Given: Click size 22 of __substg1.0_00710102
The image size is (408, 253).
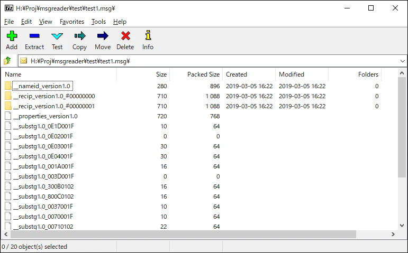Looking at the screenshot, I should tap(164, 227).
